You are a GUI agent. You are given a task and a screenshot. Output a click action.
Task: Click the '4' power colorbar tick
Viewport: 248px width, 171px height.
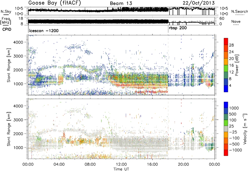(x=230, y=85)
